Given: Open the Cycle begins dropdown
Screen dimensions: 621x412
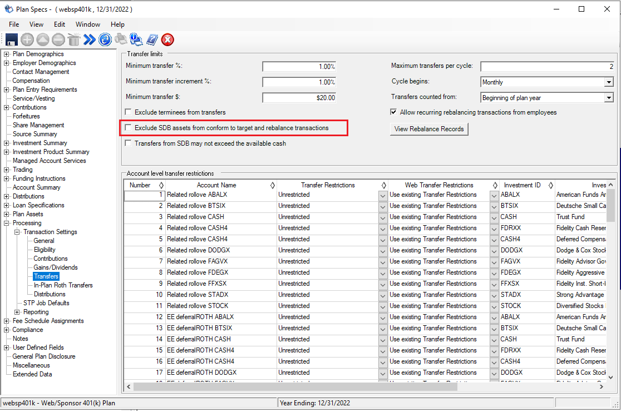Looking at the screenshot, I should click(609, 82).
